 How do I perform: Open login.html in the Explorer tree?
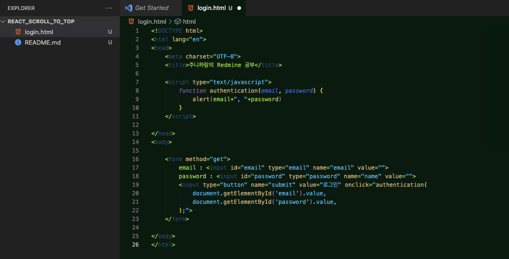39,32
